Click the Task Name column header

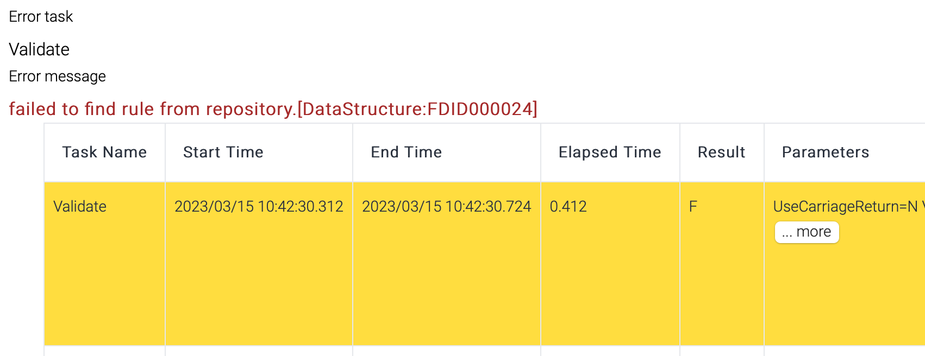(x=104, y=152)
